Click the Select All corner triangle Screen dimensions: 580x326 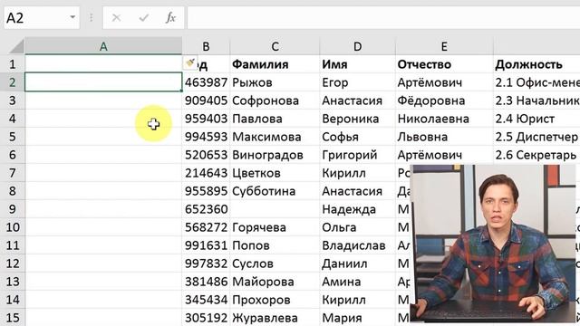point(16,46)
